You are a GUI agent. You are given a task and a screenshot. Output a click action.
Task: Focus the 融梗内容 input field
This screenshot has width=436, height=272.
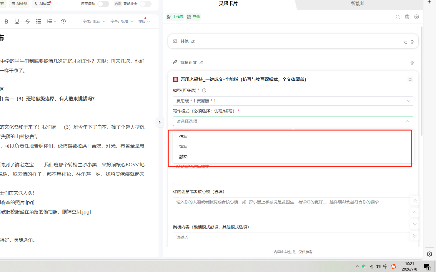click(293, 240)
